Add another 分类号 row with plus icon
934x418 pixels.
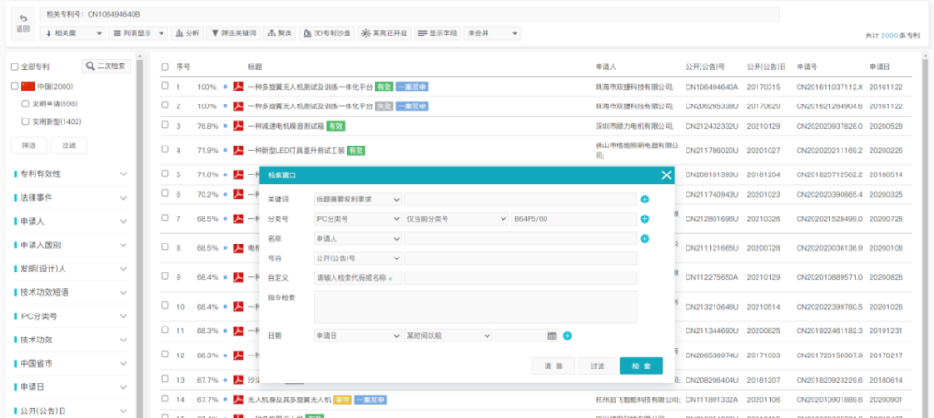[x=644, y=218]
